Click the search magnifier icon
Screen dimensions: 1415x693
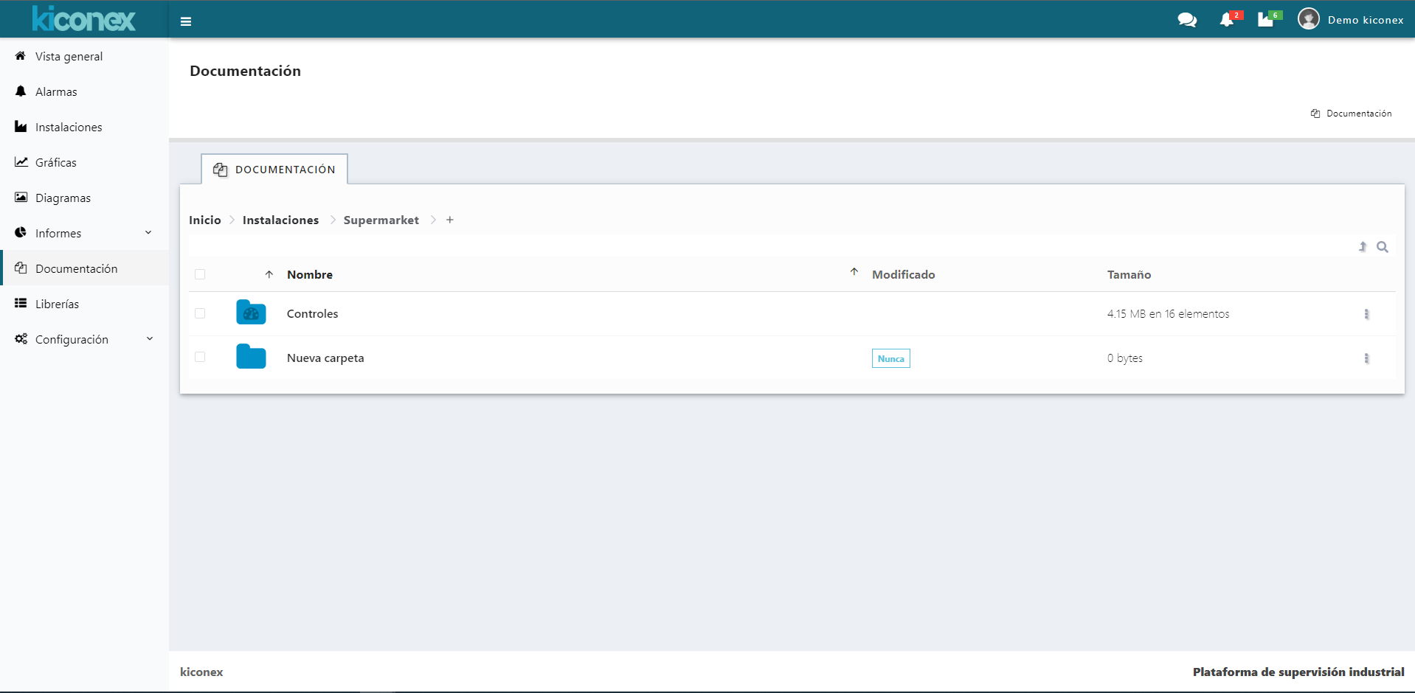1383,247
